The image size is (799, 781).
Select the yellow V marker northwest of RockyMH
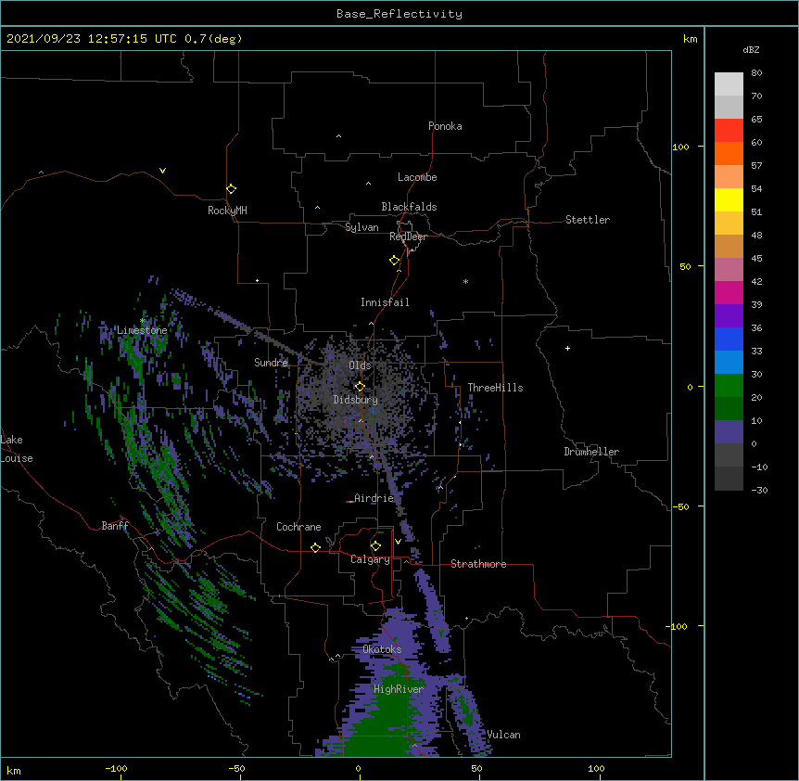tap(162, 171)
